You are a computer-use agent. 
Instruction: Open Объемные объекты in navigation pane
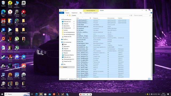point(69,55)
